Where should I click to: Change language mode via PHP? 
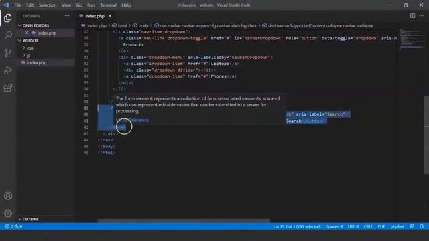[381, 226]
